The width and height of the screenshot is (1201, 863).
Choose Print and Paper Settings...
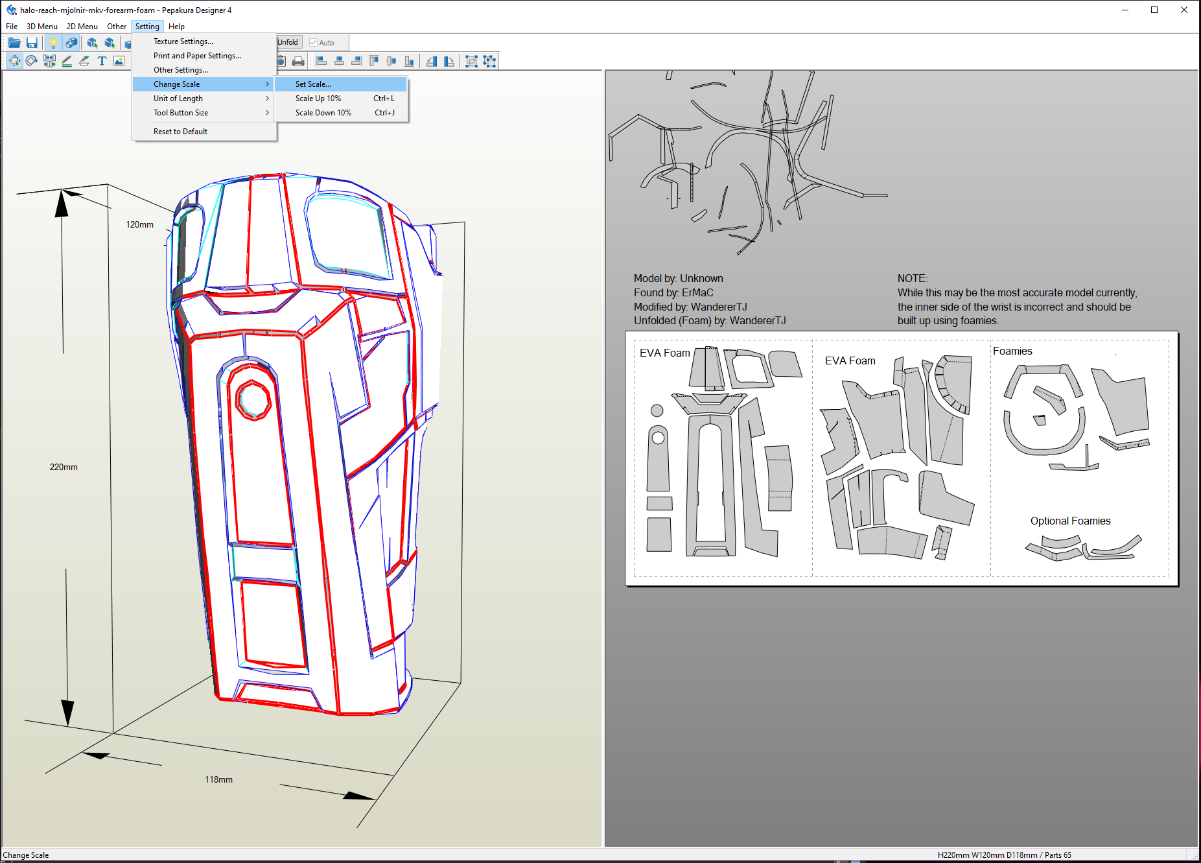(x=204, y=56)
